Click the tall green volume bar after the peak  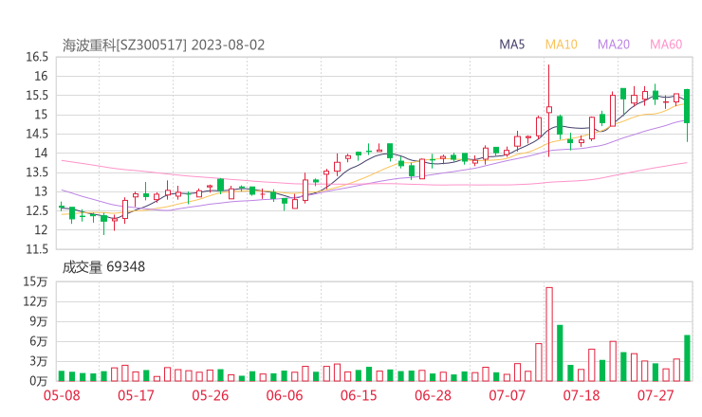pos(560,353)
